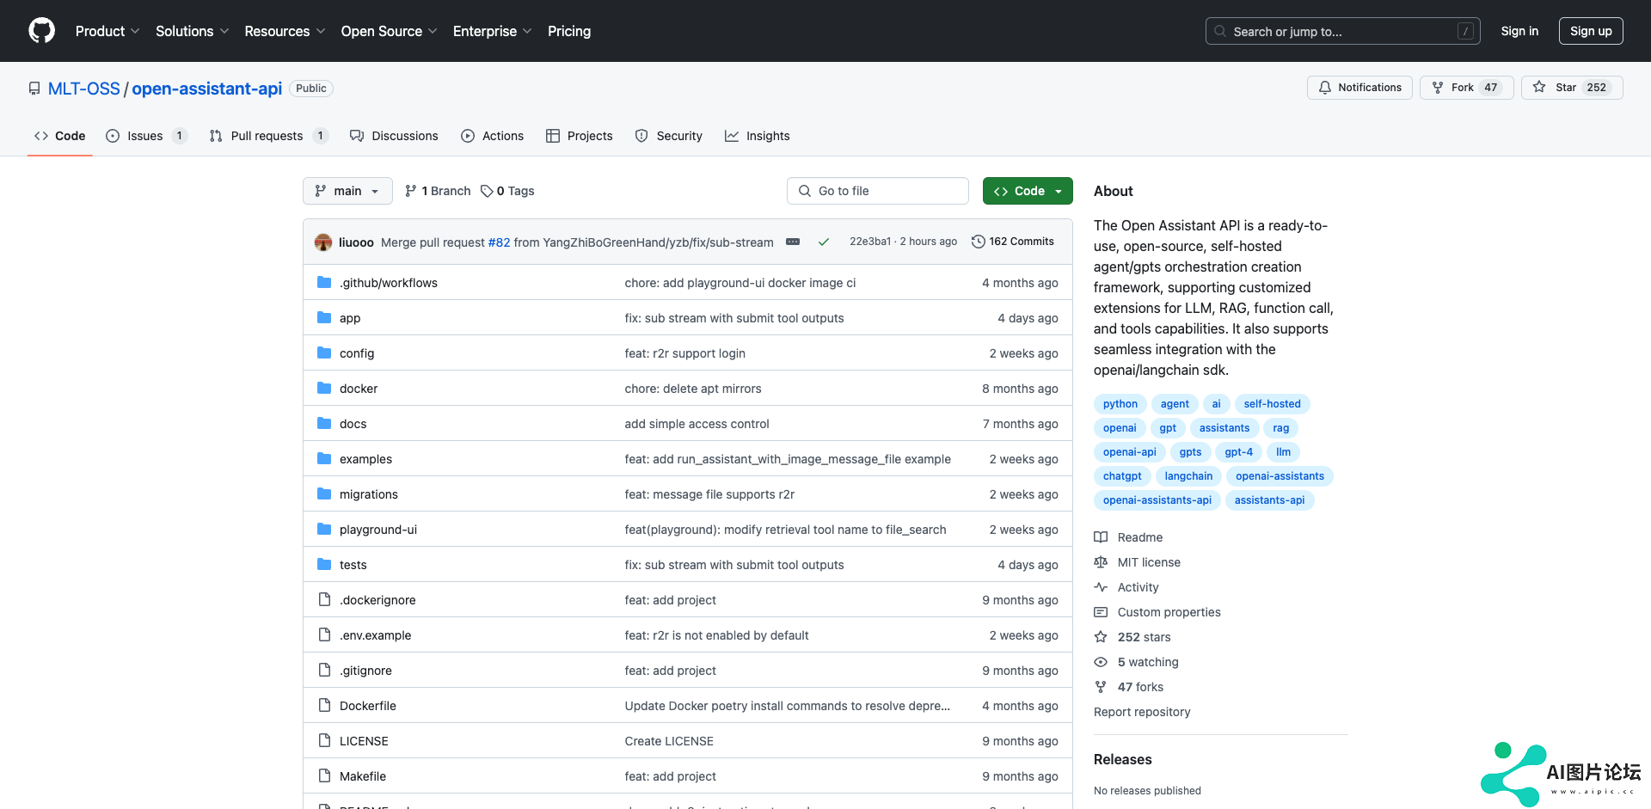Expand the Product menu
Viewport: 1651px width, 809px height.
[107, 31]
